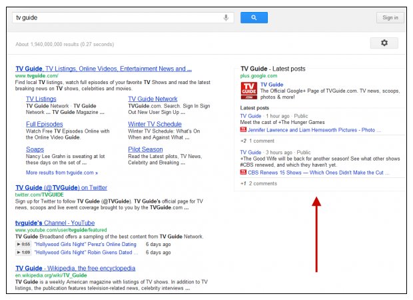The height and width of the screenshot is (300, 413).
Task: Play the 1:09 Robin Givens Dated video
Action: click(x=23, y=253)
